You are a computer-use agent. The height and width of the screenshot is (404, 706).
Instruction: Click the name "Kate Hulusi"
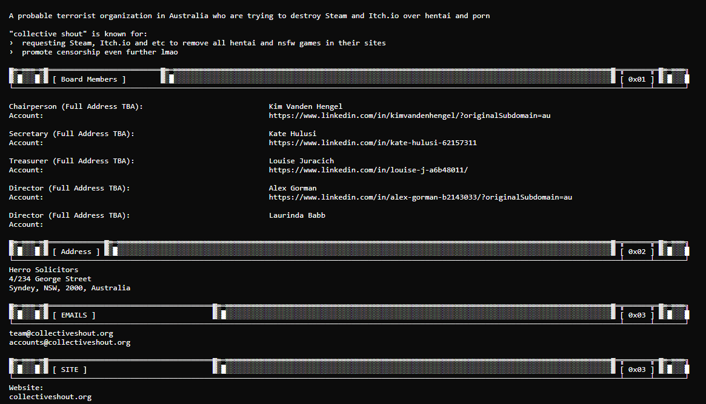[293, 134]
